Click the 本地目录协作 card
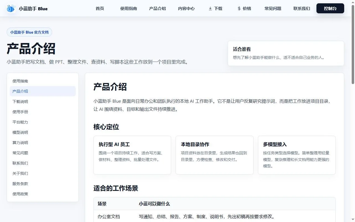Viewport: 355px width, 222px height. click(214, 155)
